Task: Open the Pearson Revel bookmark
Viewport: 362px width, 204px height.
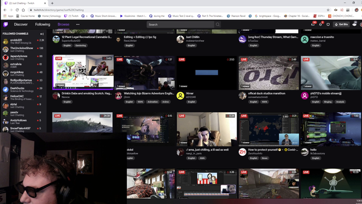Action: [x=236, y=16]
